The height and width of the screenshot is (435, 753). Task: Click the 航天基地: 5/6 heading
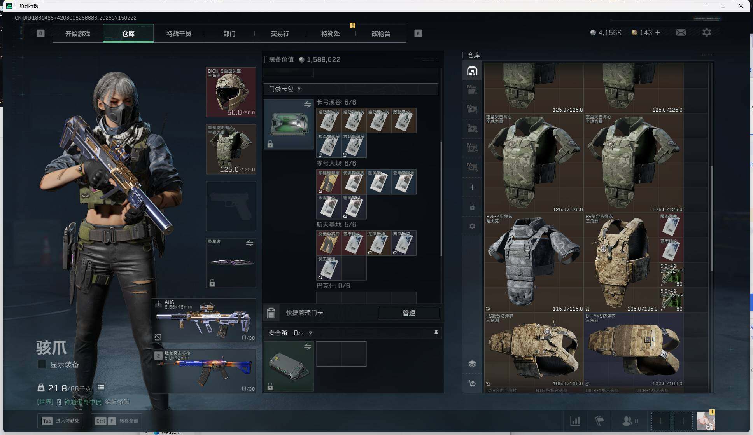(x=336, y=225)
